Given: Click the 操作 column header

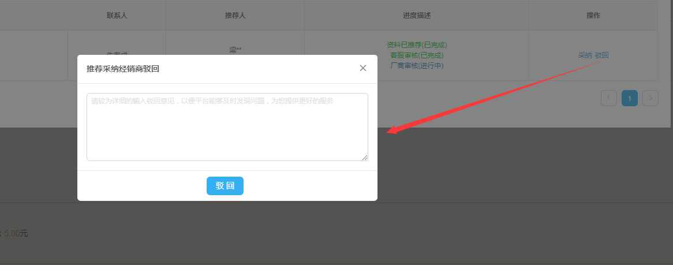Looking at the screenshot, I should pos(593,16).
